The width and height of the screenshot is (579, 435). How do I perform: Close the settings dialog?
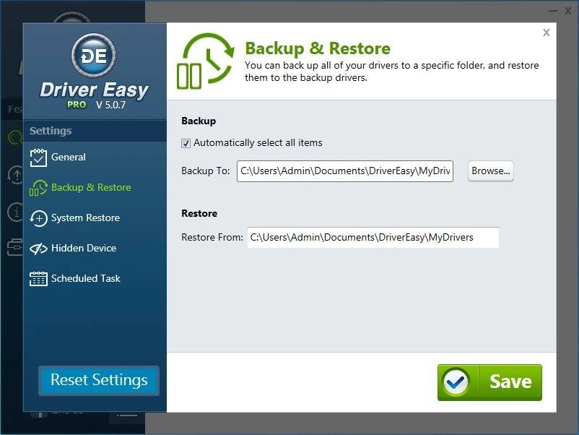547,33
